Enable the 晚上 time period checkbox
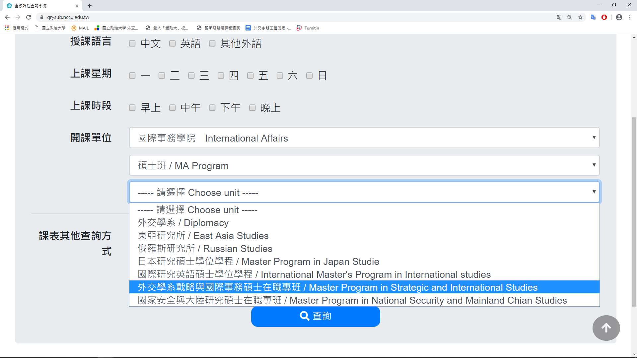The height and width of the screenshot is (358, 637). click(x=252, y=108)
